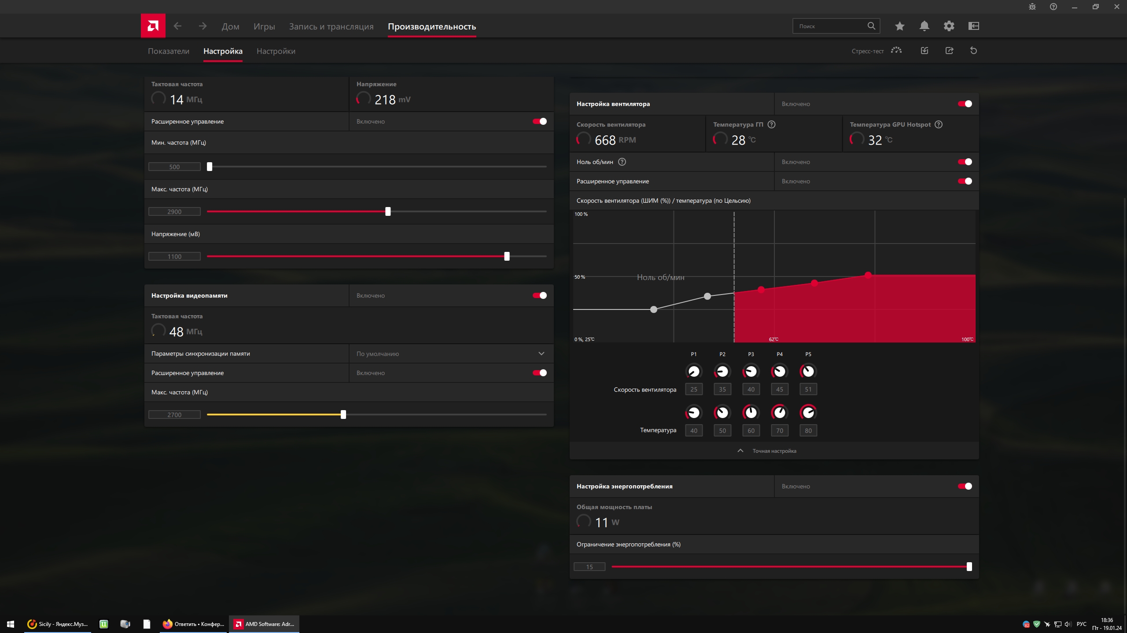Click the back navigation arrow
The height and width of the screenshot is (633, 1127).
[177, 26]
